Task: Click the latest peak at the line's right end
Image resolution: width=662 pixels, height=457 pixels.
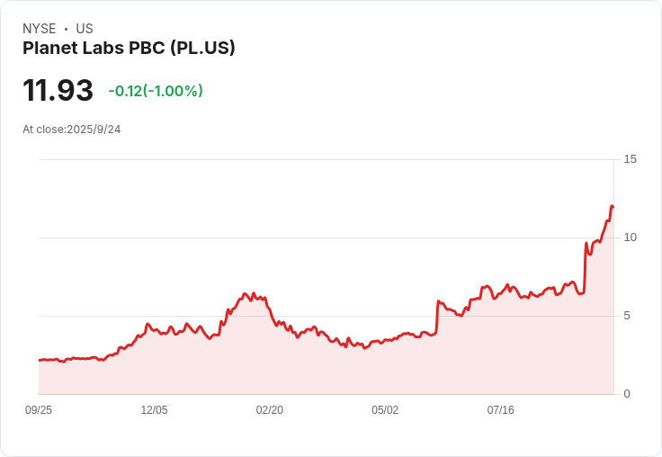Action: [x=612, y=207]
